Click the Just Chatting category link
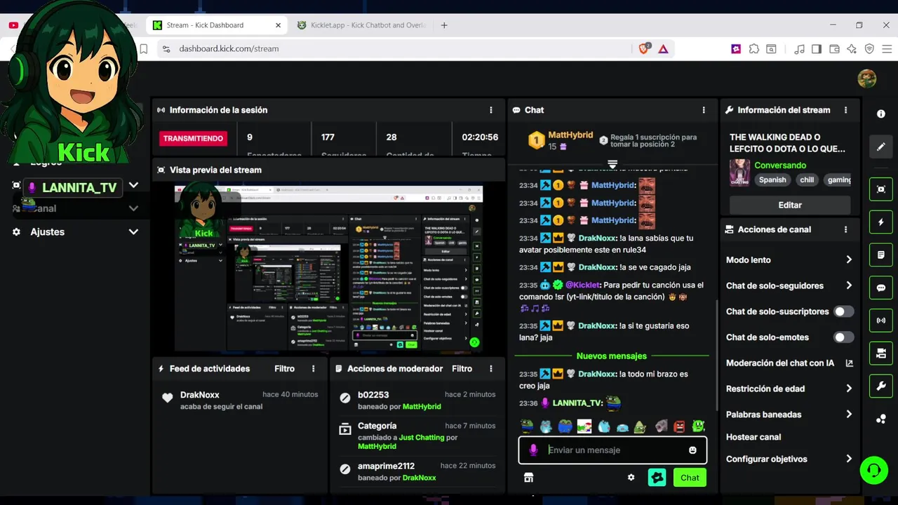Image resolution: width=898 pixels, height=505 pixels. tap(422, 438)
